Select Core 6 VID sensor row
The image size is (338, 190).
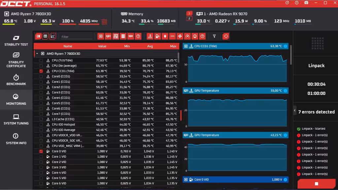point(107,183)
